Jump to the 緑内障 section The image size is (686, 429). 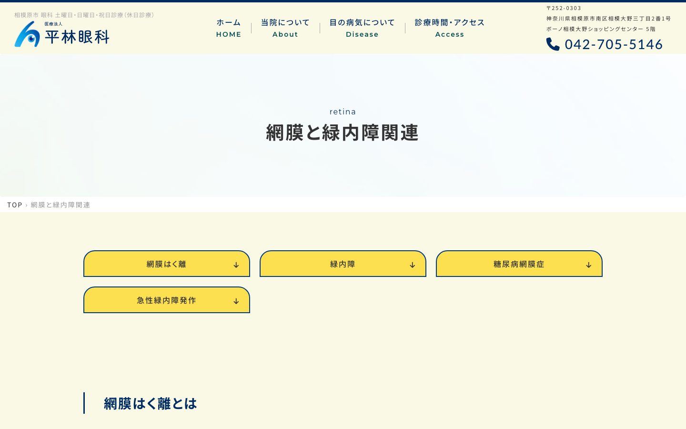pyautogui.click(x=343, y=264)
